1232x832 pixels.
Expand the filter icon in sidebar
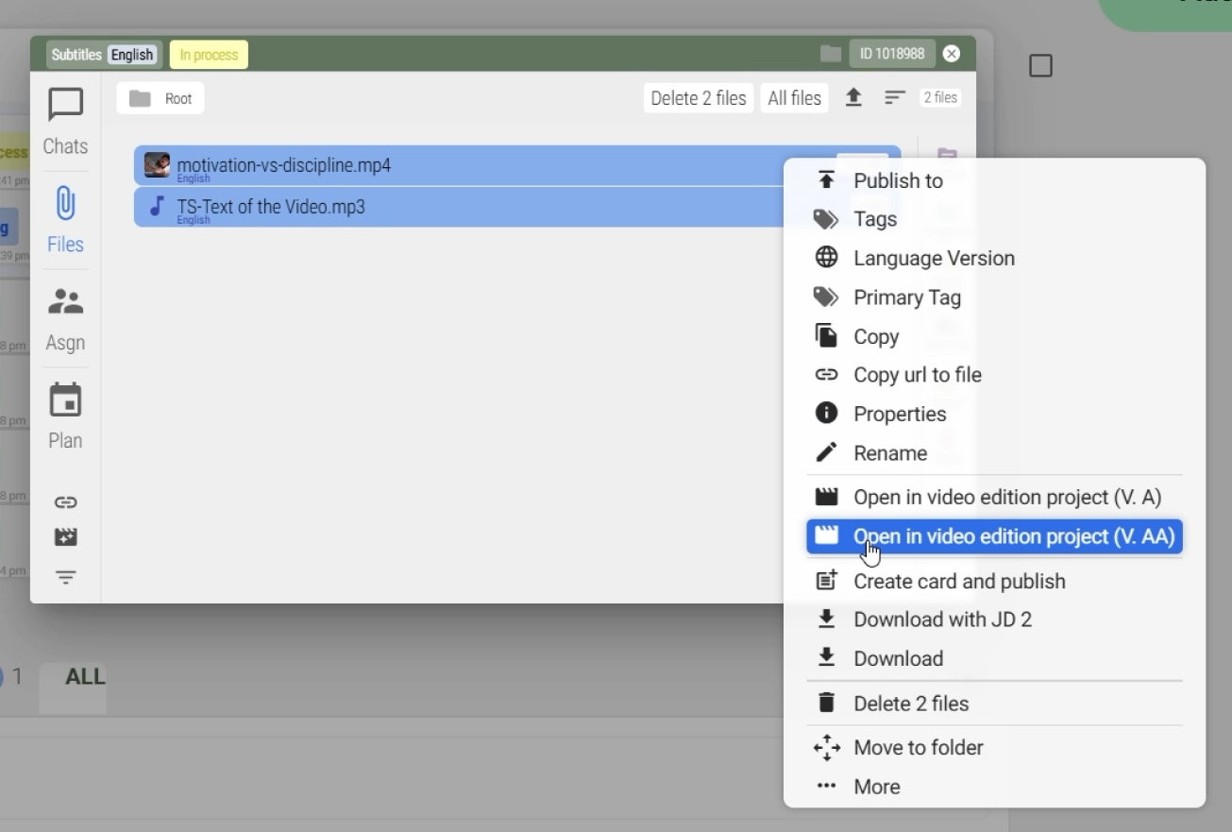pos(65,577)
